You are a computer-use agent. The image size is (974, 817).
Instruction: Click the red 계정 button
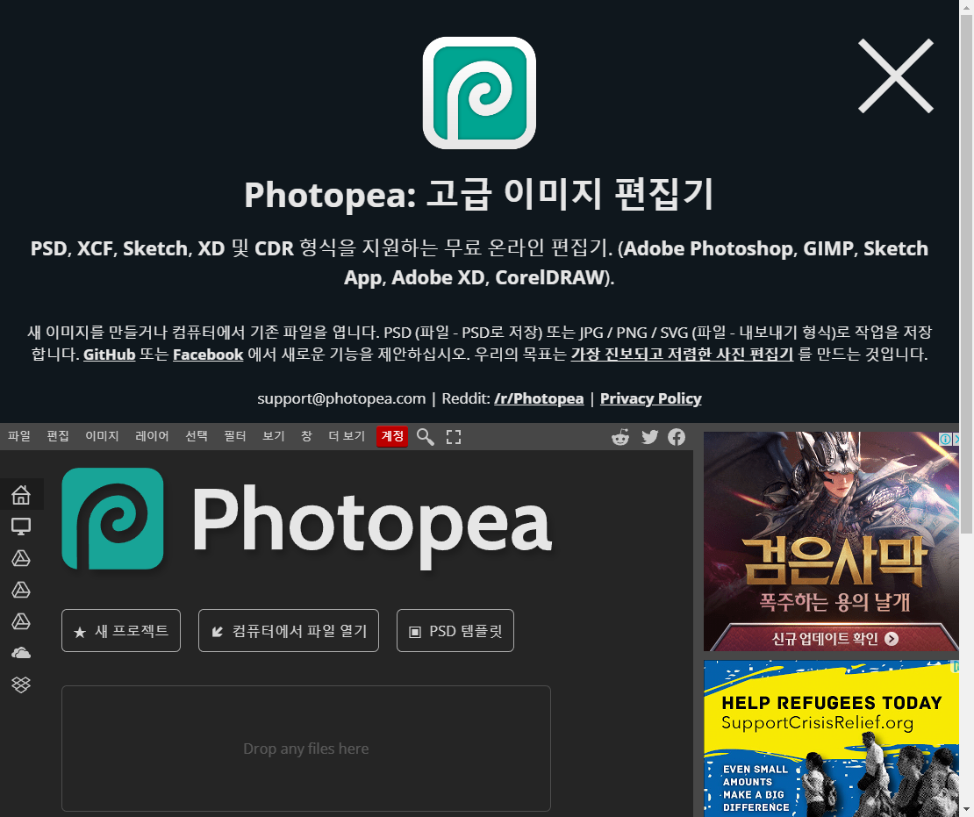pos(392,436)
